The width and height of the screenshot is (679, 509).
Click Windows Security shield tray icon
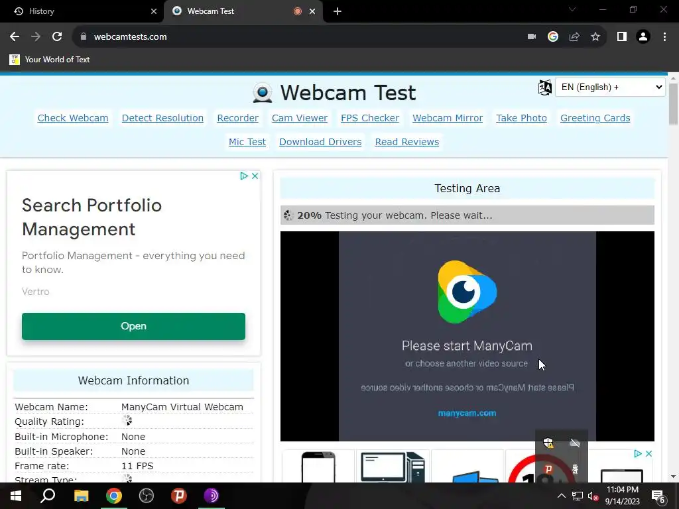click(x=548, y=443)
